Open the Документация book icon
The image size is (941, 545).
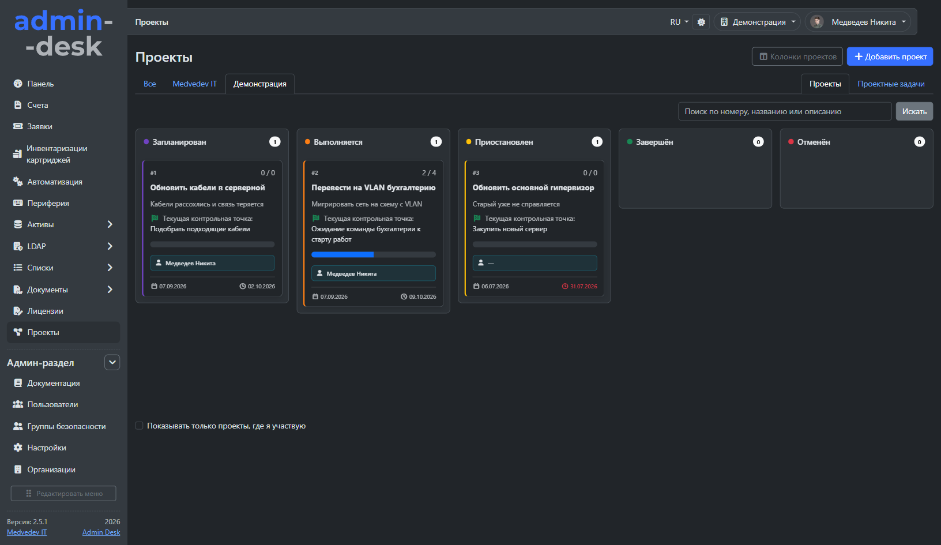coord(18,383)
